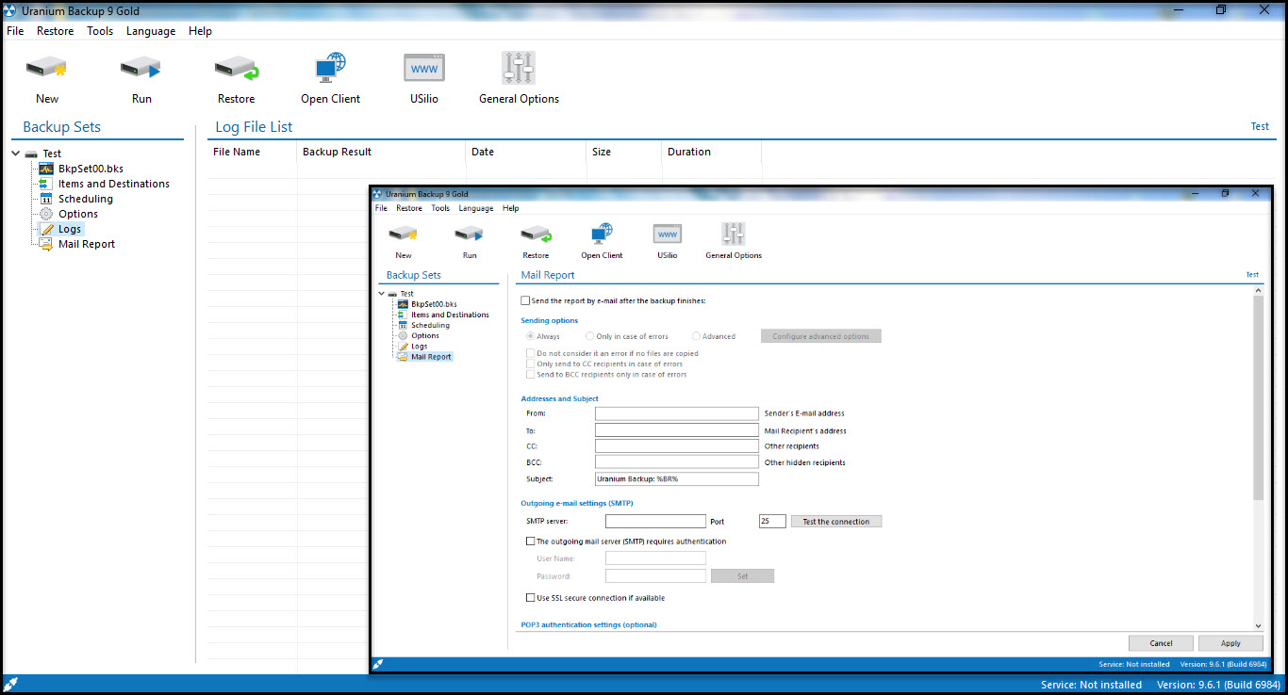The width and height of the screenshot is (1288, 695).
Task: Enable 'Use SSL secure connection if available'
Action: tap(530, 598)
